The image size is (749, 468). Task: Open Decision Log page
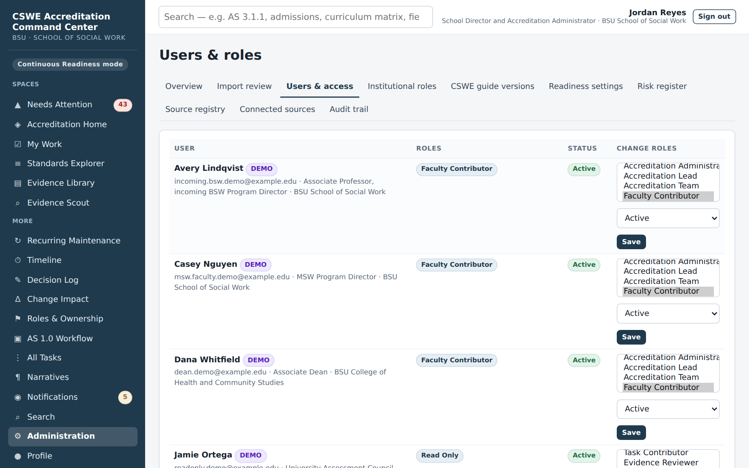point(73,280)
